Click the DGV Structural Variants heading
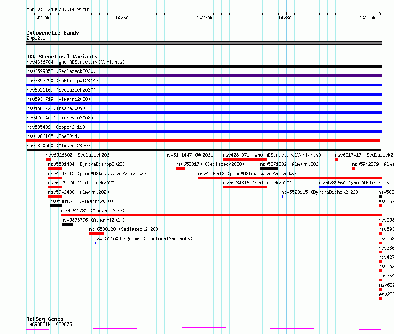 coord(62,57)
